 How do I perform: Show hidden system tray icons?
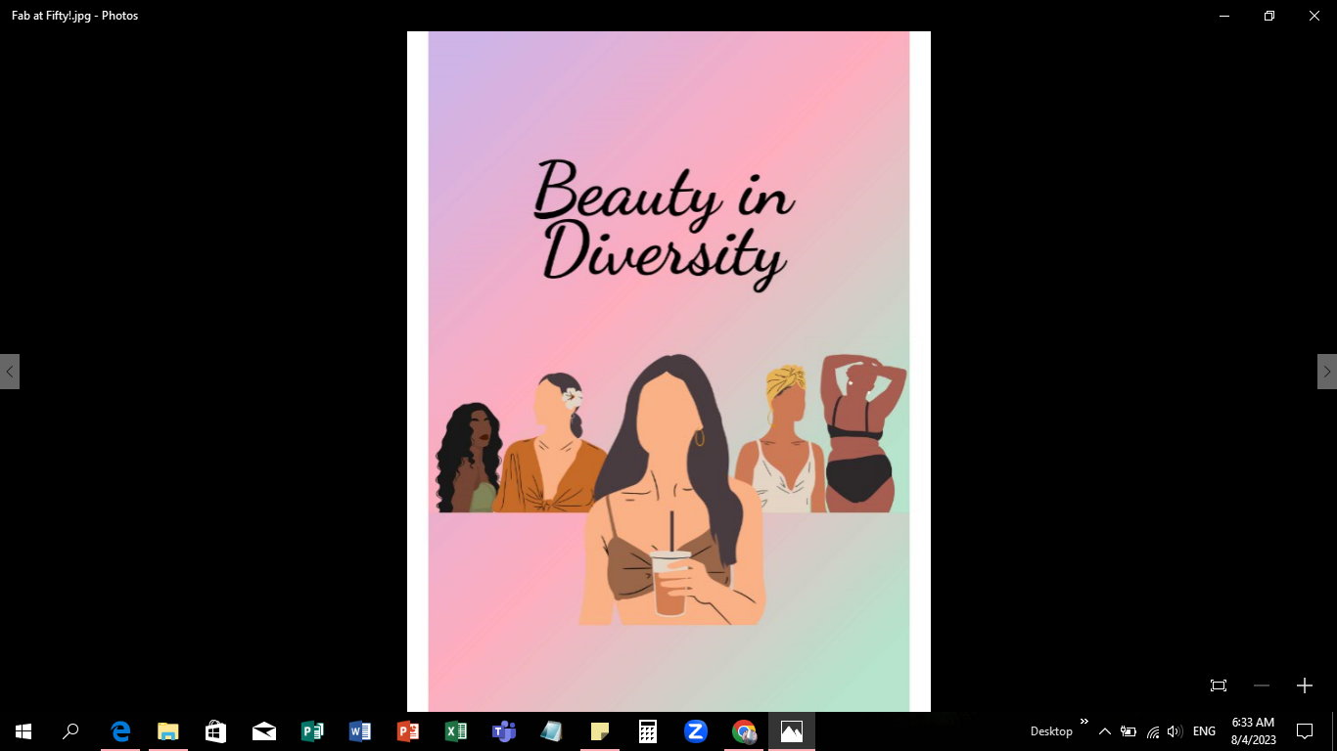pos(1105,731)
